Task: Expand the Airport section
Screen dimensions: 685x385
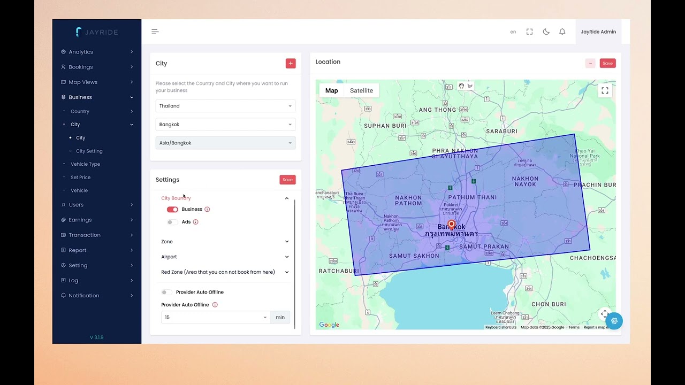Action: point(225,257)
